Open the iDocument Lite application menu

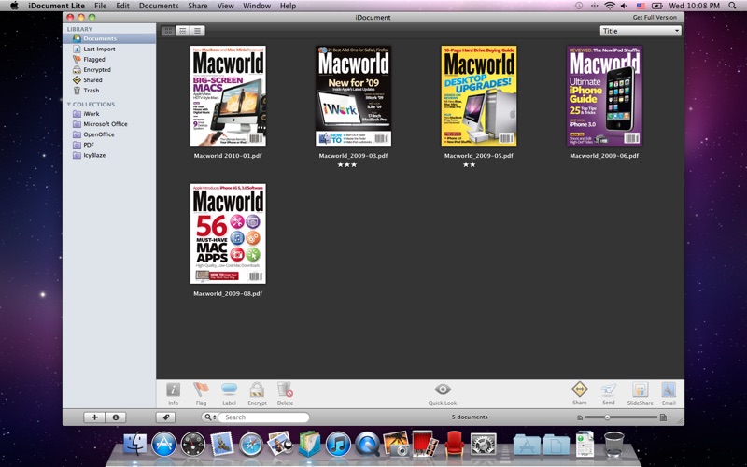(x=56, y=6)
